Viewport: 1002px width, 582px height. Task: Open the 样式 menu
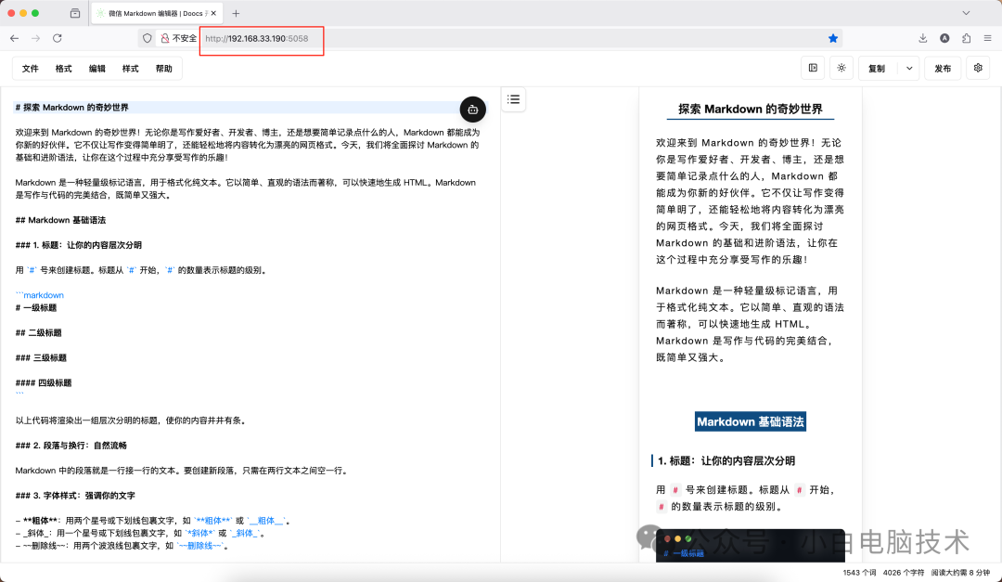tap(131, 69)
